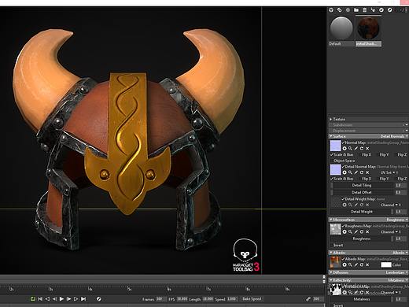Click the reload icon under Detail Normal Map
409x307 pixels.
point(362,172)
